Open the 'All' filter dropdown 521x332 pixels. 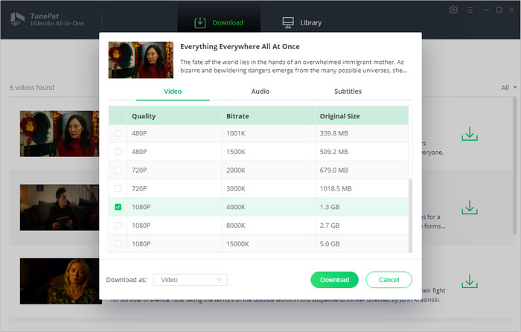[x=509, y=88]
